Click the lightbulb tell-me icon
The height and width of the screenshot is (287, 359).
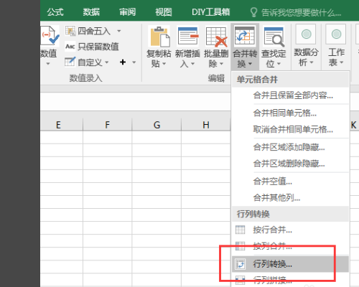(253, 12)
